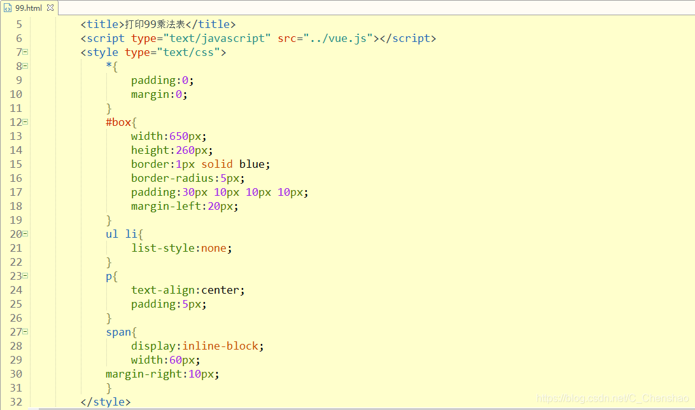Image resolution: width=695 pixels, height=410 pixels.
Task: Click the title text 打印99乘法表
Action: pyautogui.click(x=155, y=24)
